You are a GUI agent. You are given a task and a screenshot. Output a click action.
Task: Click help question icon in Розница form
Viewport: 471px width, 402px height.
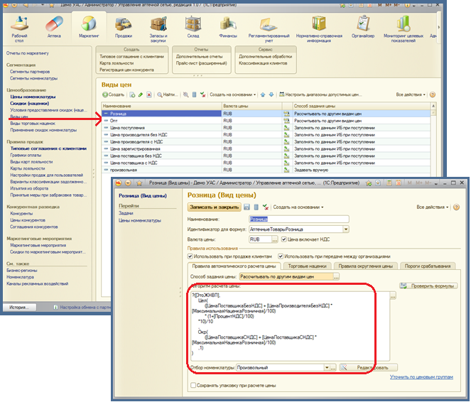click(456, 207)
